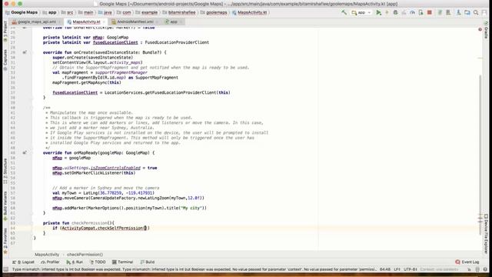492x277 pixels.
Task: Click the lock icon in status bar
Action: (470, 269)
